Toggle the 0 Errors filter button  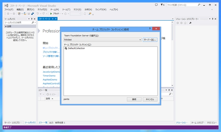51,94
